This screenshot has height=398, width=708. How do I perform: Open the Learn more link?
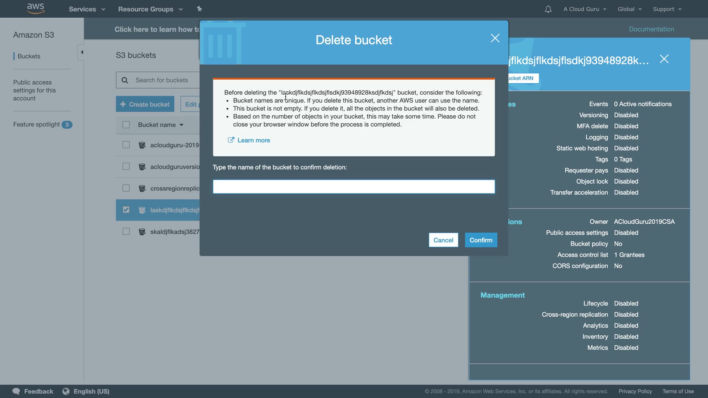click(x=253, y=140)
